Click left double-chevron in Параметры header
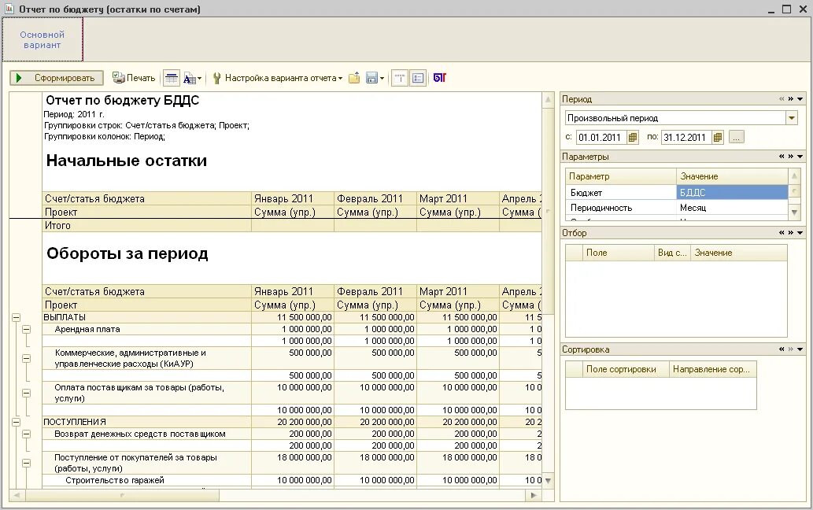 782,157
